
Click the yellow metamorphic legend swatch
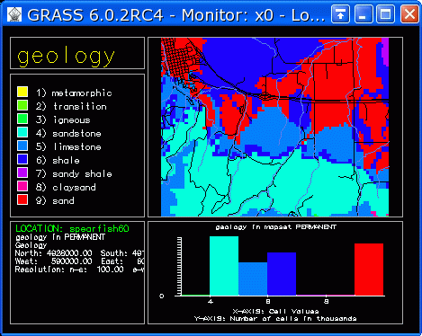(22, 92)
